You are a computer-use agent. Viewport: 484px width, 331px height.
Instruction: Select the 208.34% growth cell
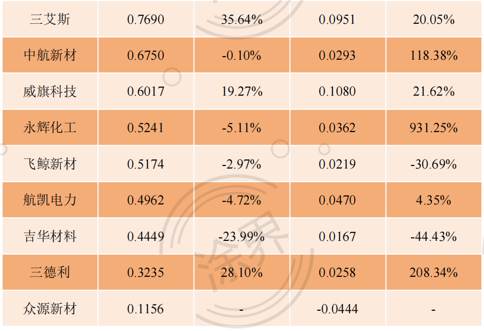point(434,272)
